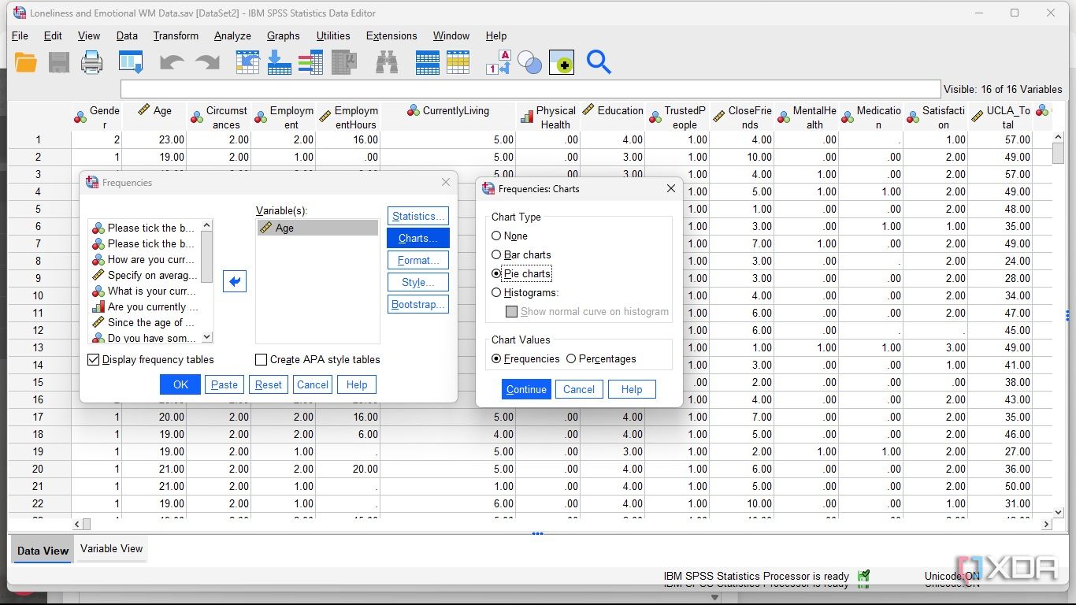Click the Go to Case icon

(248, 62)
